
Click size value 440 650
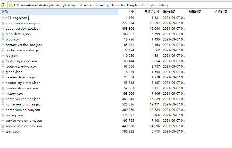[x=128, y=126]
